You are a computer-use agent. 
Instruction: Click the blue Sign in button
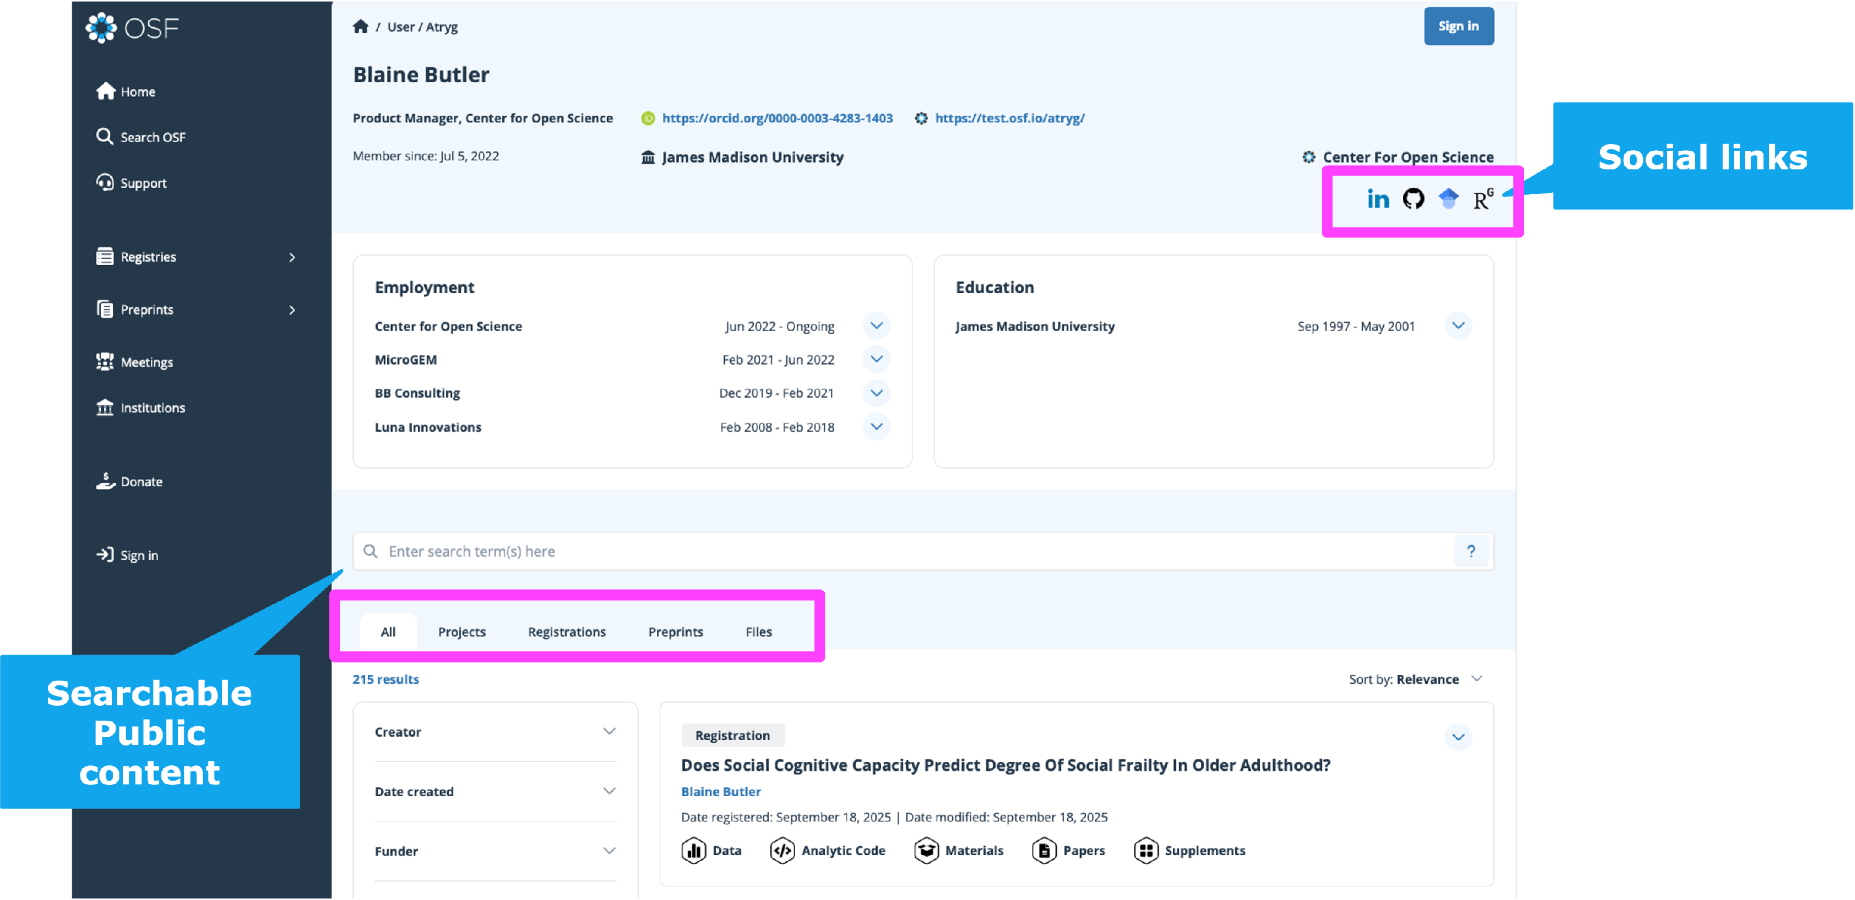coord(1458,27)
